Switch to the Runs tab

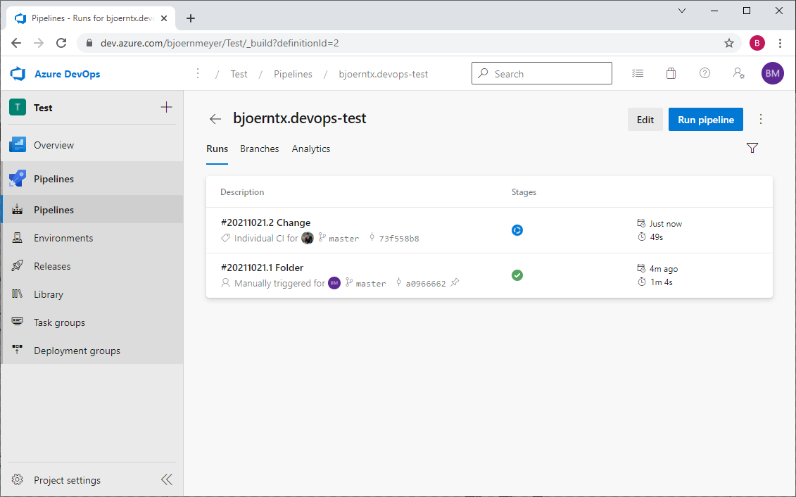tap(217, 149)
